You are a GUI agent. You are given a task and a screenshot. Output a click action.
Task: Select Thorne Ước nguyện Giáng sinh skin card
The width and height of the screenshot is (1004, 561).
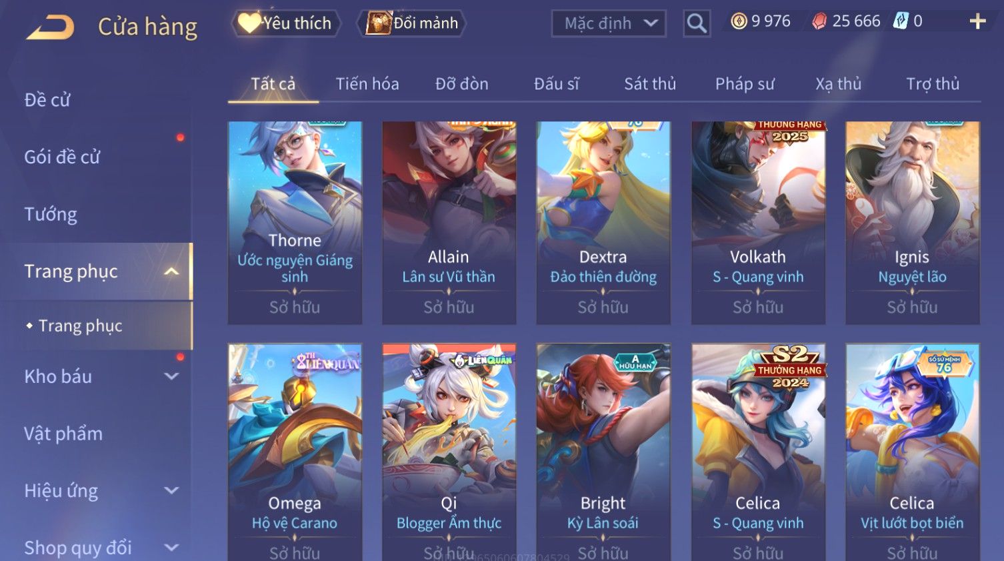coord(295,223)
